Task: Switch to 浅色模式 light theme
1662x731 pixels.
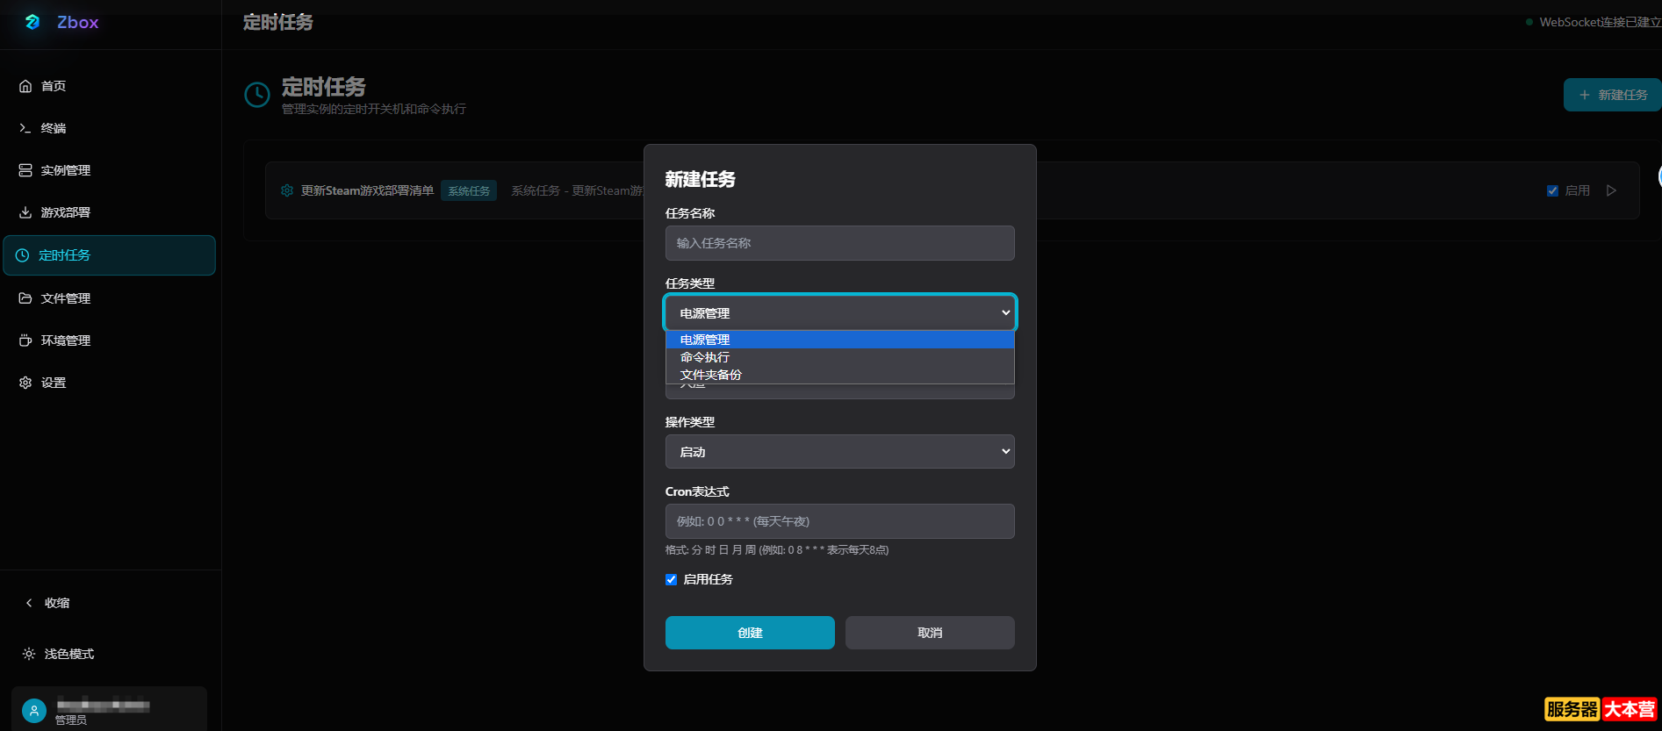Action: pos(59,654)
